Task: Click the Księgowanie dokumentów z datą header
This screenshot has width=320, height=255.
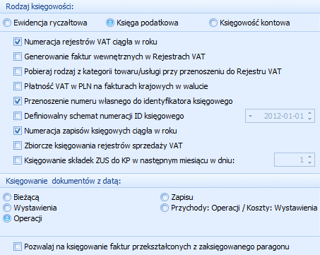Action: pyautogui.click(x=63, y=181)
